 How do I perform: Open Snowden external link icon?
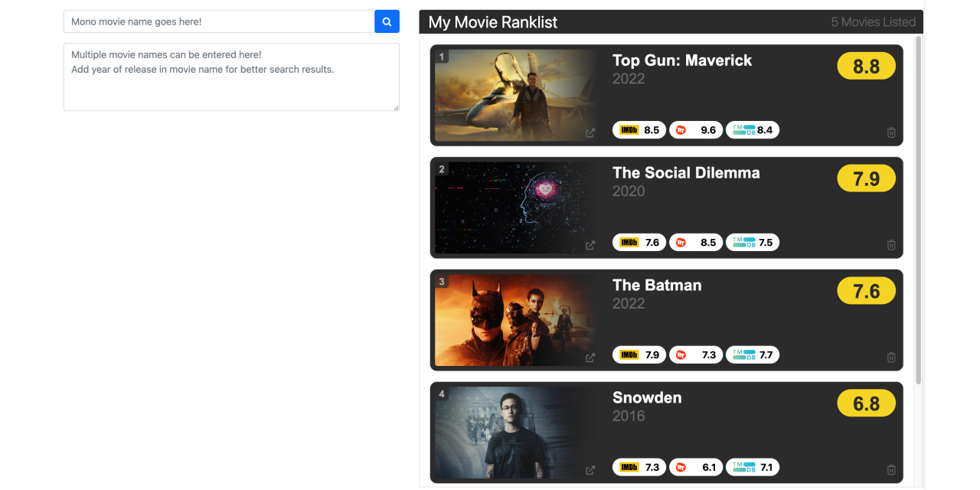tap(590, 470)
